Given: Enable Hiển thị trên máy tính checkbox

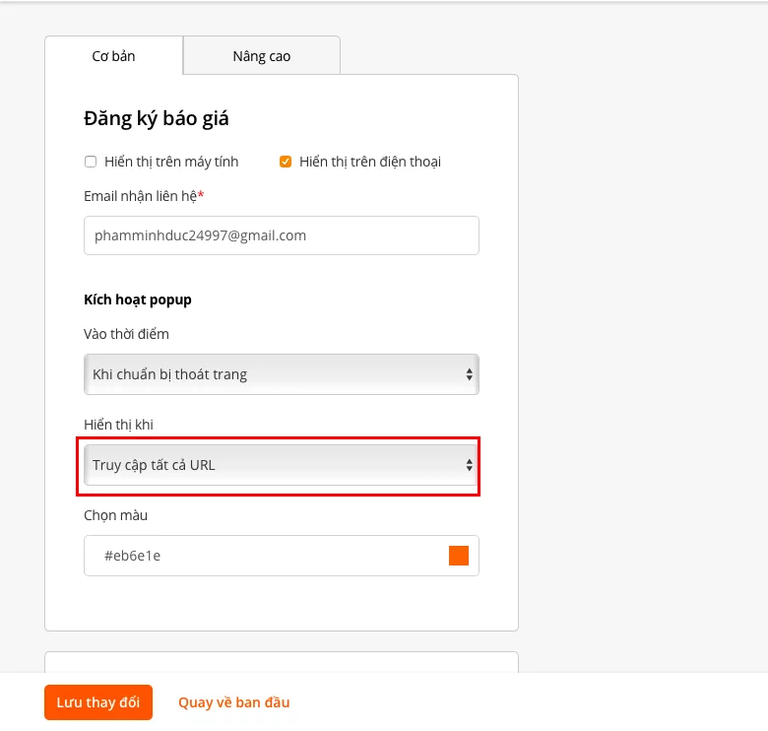Looking at the screenshot, I should [x=91, y=162].
